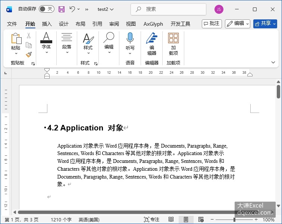Screen dimensions: 282x224
Task: Open the 字体 font group
Action: point(46,43)
